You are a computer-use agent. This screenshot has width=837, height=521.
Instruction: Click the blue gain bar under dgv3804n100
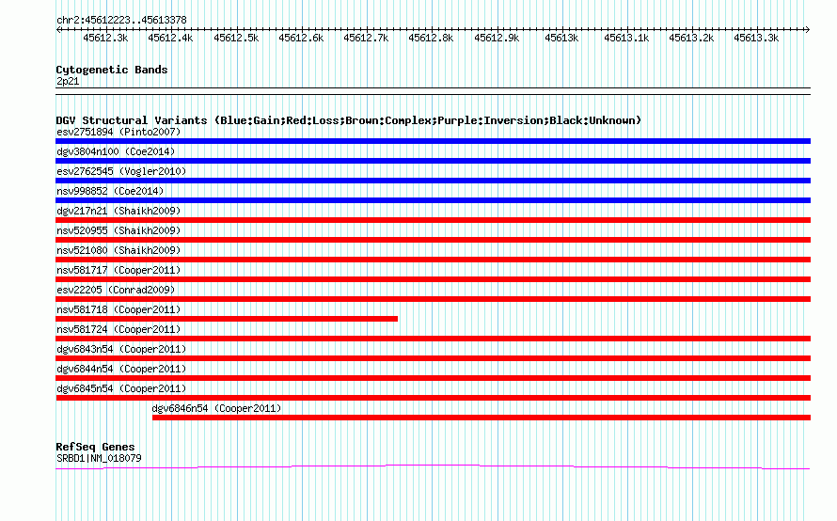tap(433, 161)
